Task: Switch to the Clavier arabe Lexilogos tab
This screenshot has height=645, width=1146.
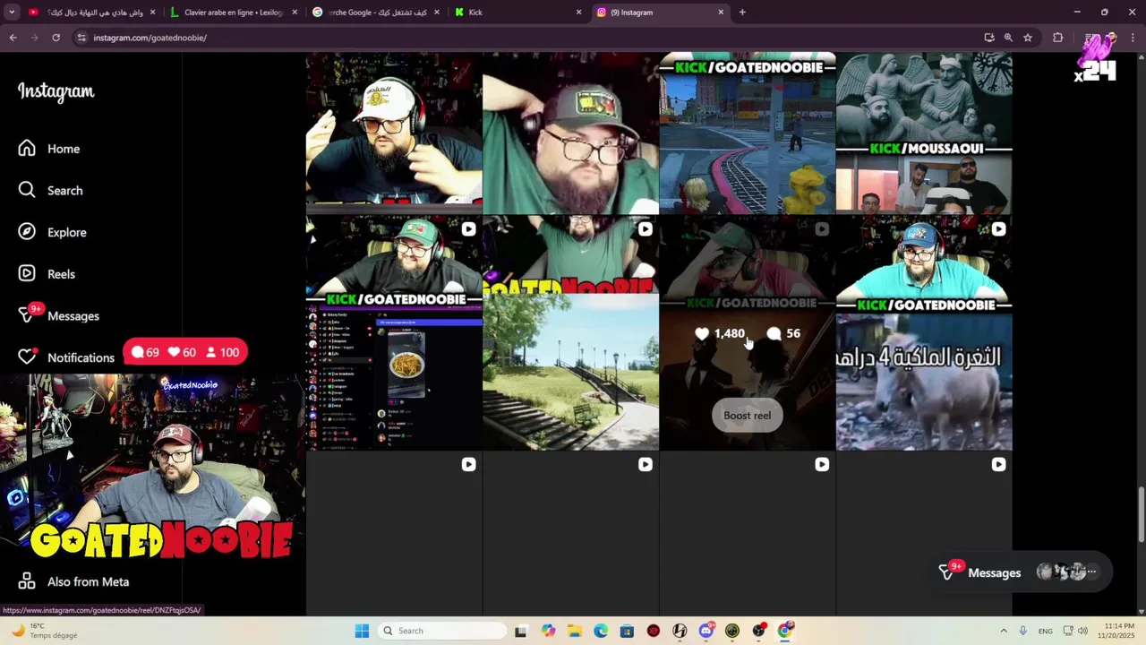Action: [x=233, y=13]
